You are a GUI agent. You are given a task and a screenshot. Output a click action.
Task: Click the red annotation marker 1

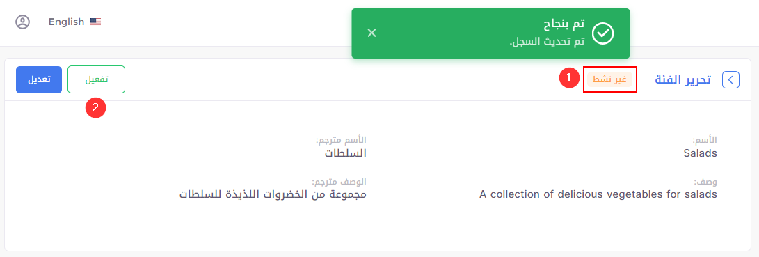point(569,77)
